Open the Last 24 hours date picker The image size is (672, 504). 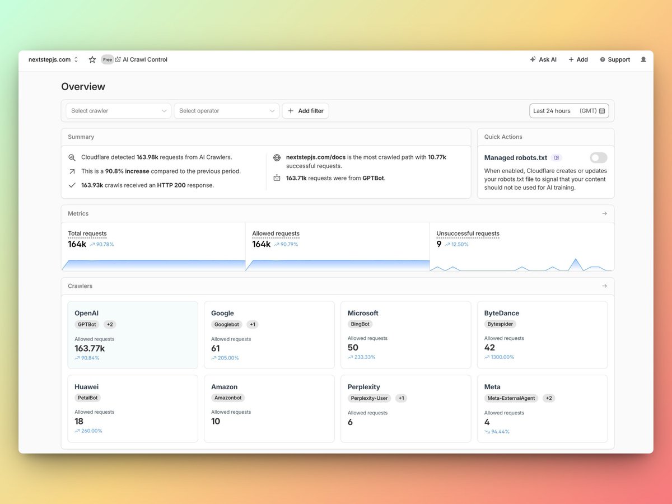click(569, 111)
